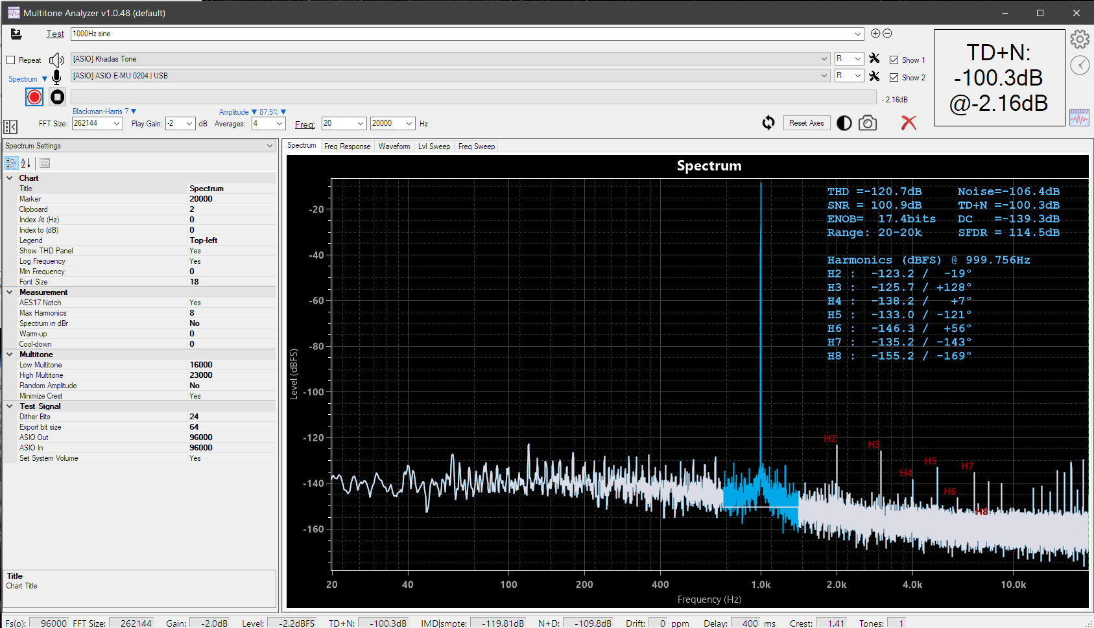Open input channel R dropdown

(x=858, y=75)
